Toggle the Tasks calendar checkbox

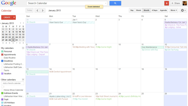[2, 70]
